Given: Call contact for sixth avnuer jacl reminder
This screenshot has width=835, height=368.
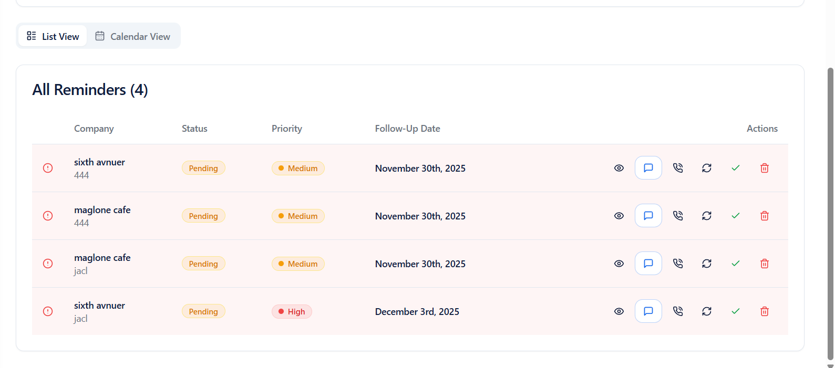Looking at the screenshot, I should click(x=678, y=311).
